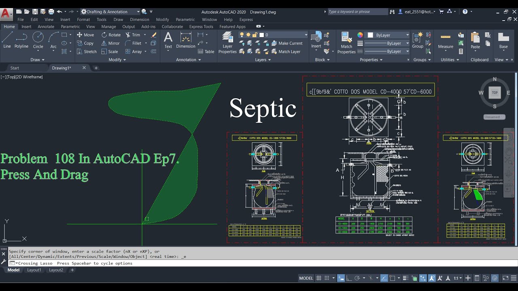
Task: Expand the Draw panel
Action: tap(38, 60)
